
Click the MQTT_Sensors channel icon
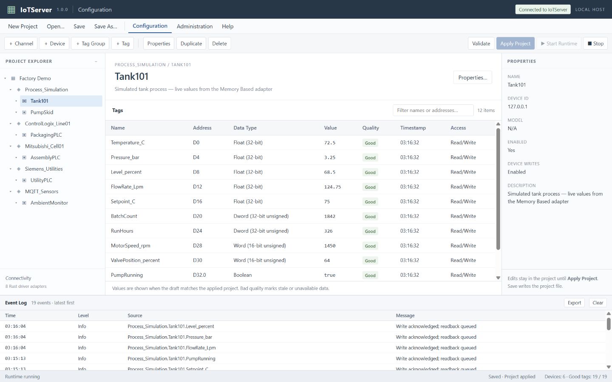tap(19, 191)
